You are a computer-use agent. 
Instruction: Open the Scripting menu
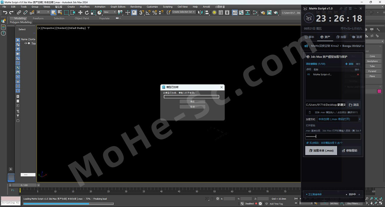click(x=168, y=7)
